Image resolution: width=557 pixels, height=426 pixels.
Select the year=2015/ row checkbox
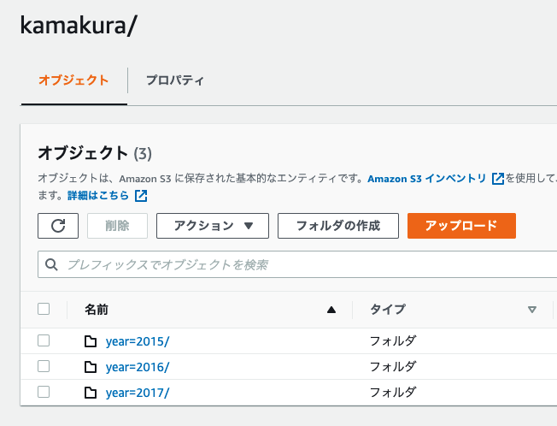(44, 340)
